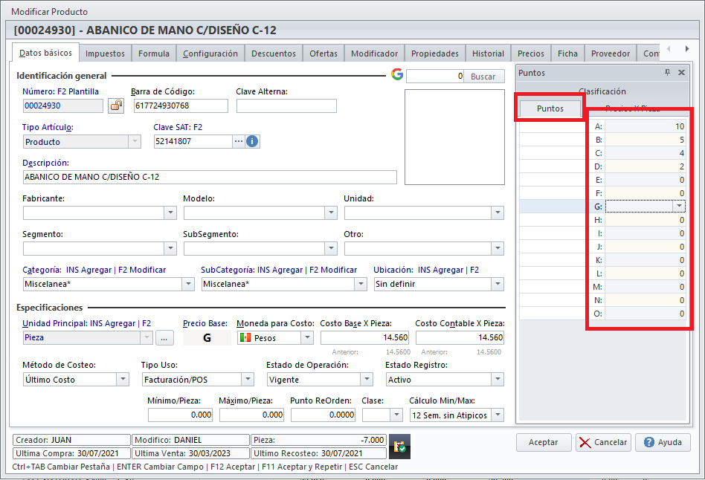Expand the Estado Registro dropdown
705x480 pixels.
[497, 380]
